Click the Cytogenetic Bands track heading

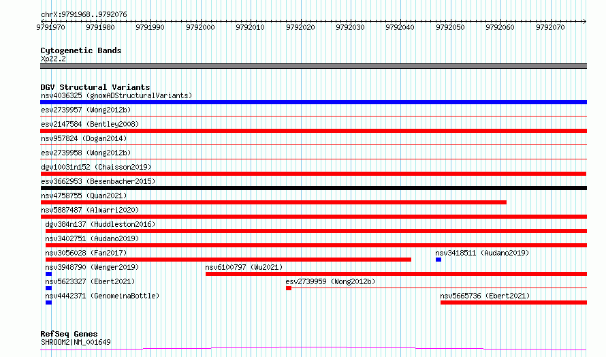click(81, 50)
